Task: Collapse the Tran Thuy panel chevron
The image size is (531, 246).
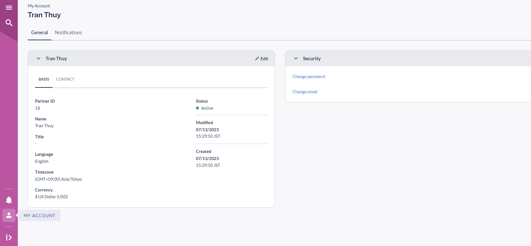Action: [x=39, y=59]
